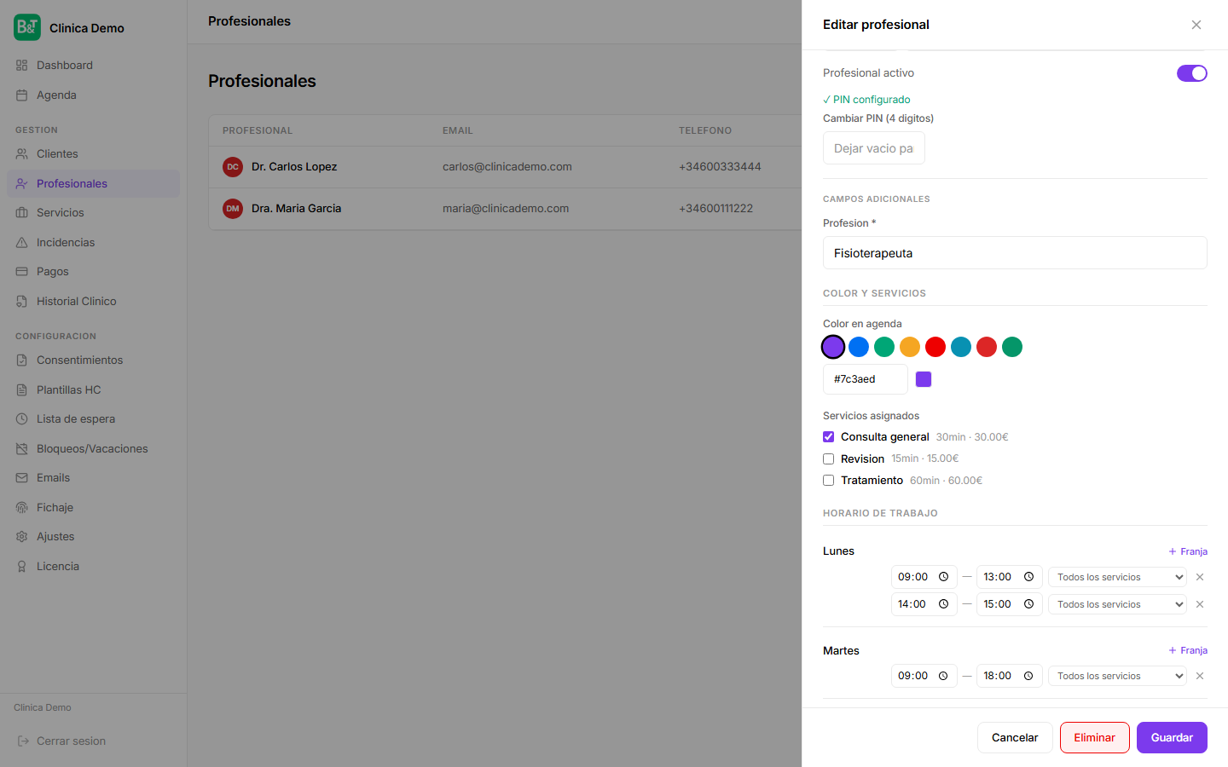This screenshot has height=767, width=1228.
Task: Open services dropdown for Lunes 09:00 slot
Action: [x=1117, y=577]
